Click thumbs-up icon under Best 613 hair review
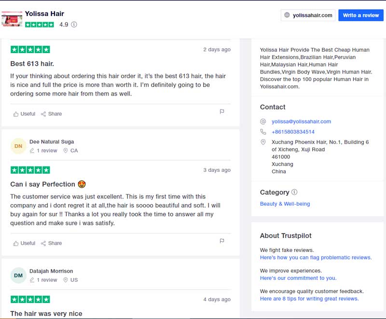The width and height of the screenshot is (386, 319). tap(16, 114)
